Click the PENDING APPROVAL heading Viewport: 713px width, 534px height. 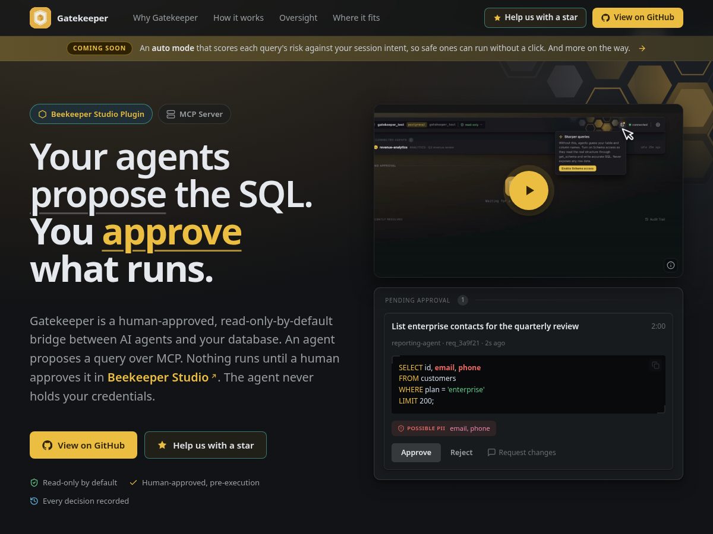click(x=418, y=300)
